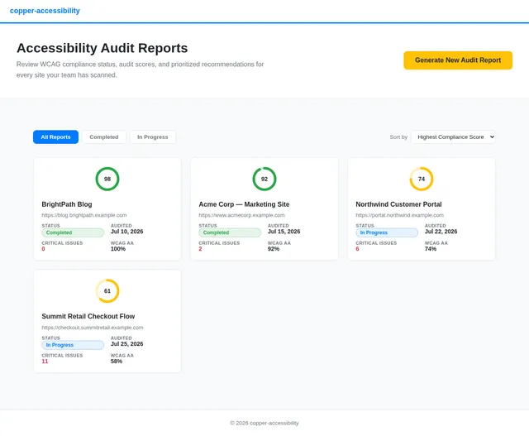Show only In Progress reports tab
The width and height of the screenshot is (529, 436).
pos(152,137)
